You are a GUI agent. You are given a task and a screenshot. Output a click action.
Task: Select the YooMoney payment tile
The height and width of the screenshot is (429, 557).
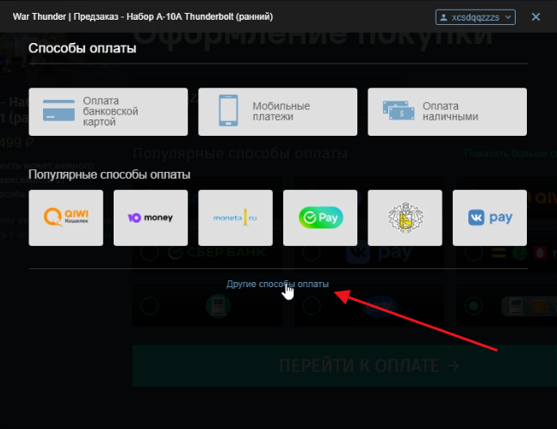pos(151,218)
